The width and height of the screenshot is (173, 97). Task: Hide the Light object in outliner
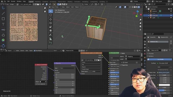[171, 18]
